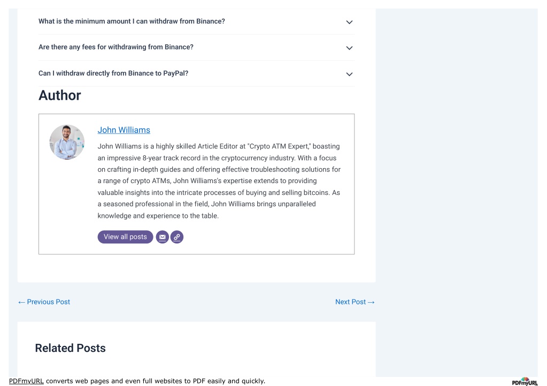This screenshot has height=386, width=547.
Task: Click the "Crypto ATM Expert" text in bio
Action: pyautogui.click(x=279, y=146)
